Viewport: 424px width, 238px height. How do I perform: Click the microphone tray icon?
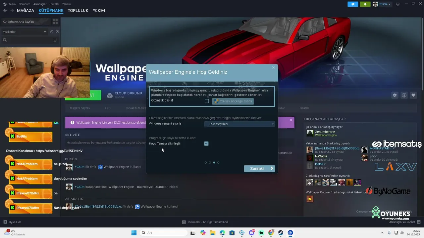coord(389,233)
